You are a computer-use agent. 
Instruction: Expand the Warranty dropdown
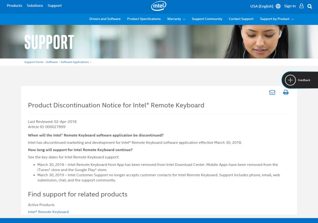(176, 19)
